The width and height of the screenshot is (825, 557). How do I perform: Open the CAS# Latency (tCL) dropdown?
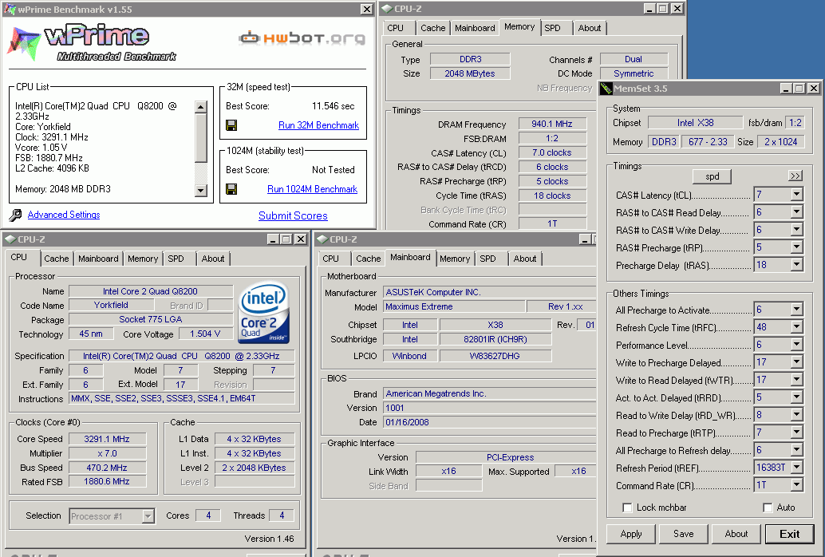[x=796, y=195]
